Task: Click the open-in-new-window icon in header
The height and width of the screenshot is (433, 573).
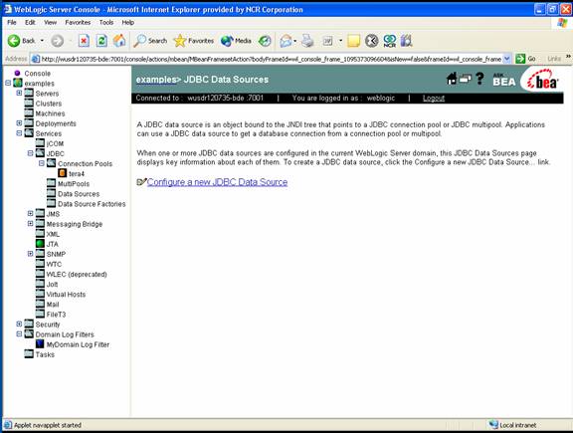Action: [465, 79]
